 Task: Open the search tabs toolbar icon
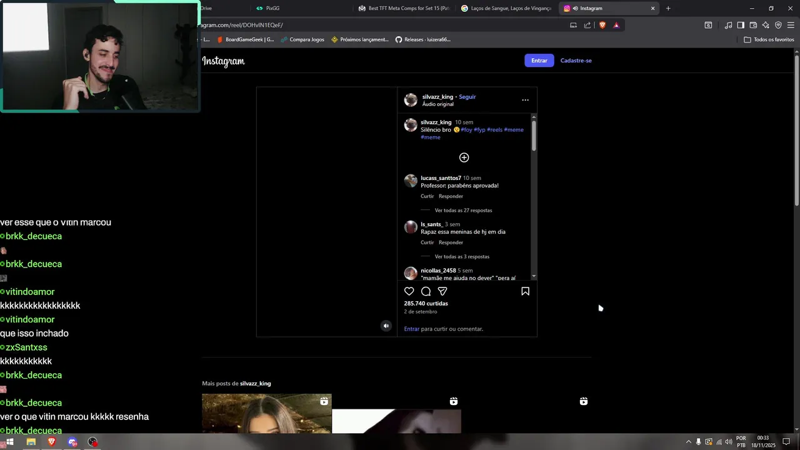coord(708,25)
